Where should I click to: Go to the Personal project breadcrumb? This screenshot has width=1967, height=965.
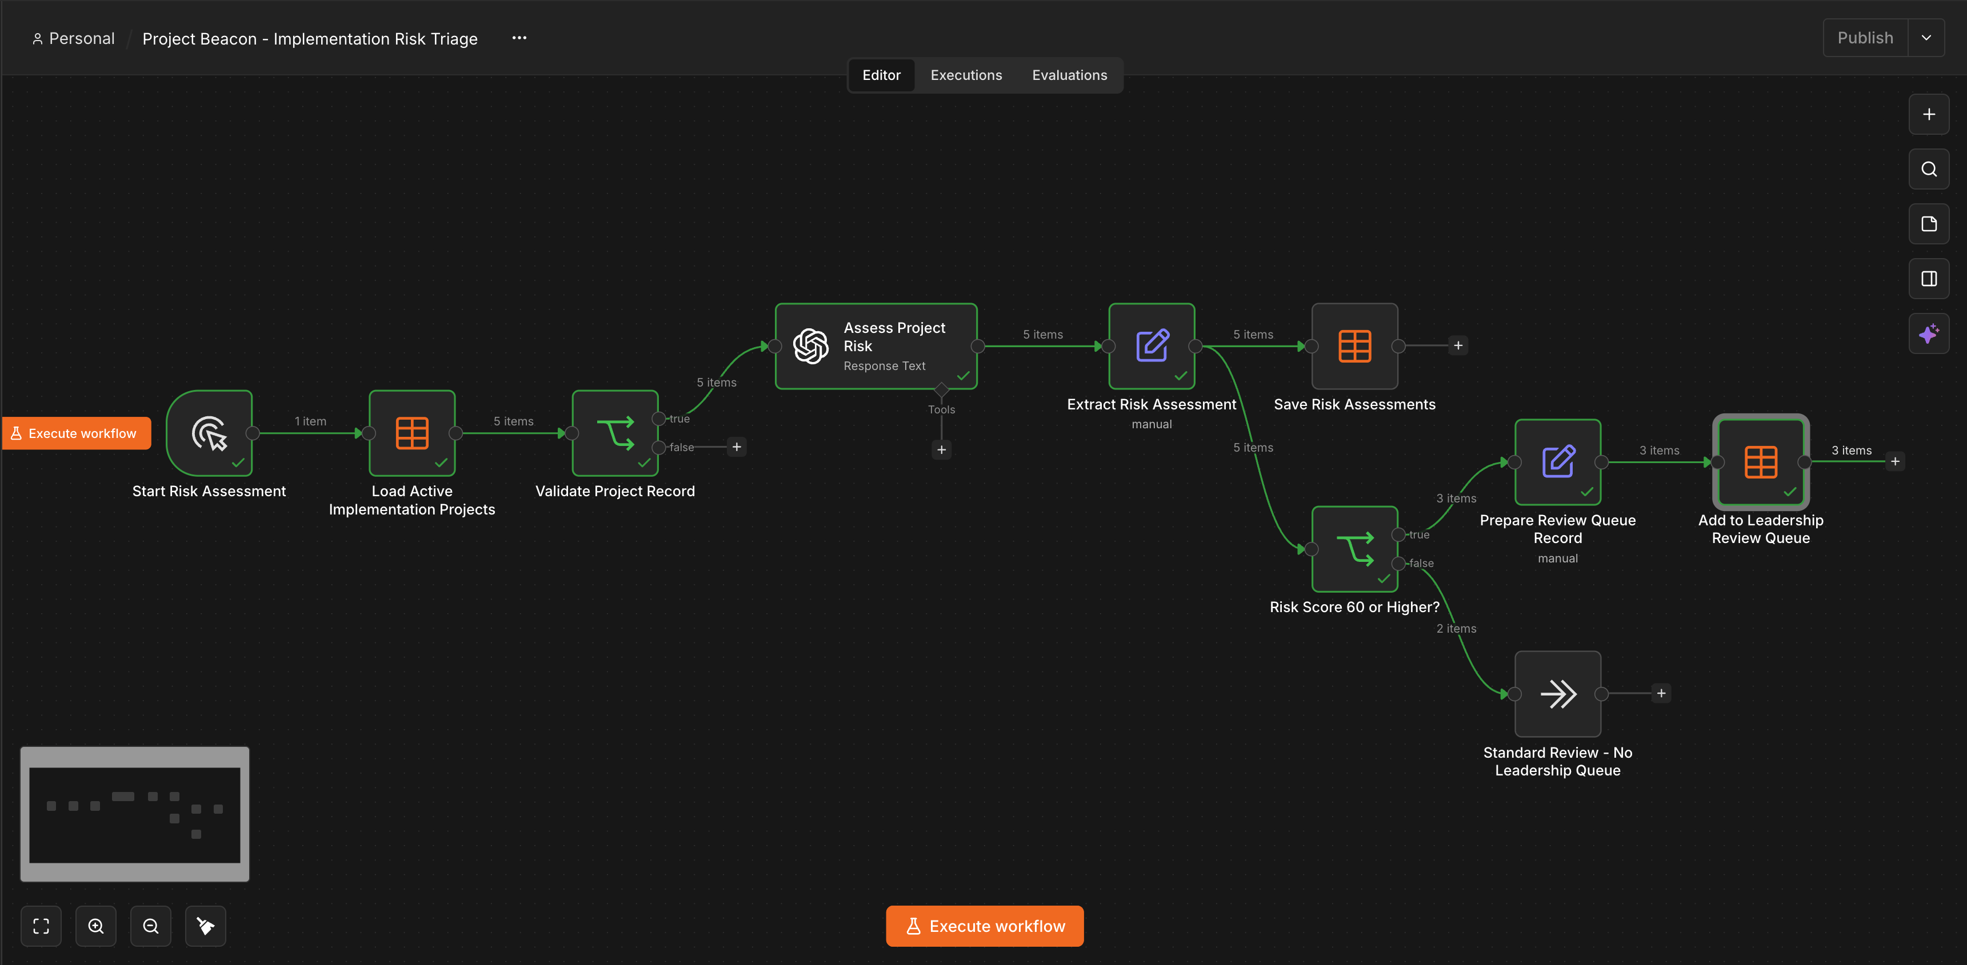coord(73,39)
